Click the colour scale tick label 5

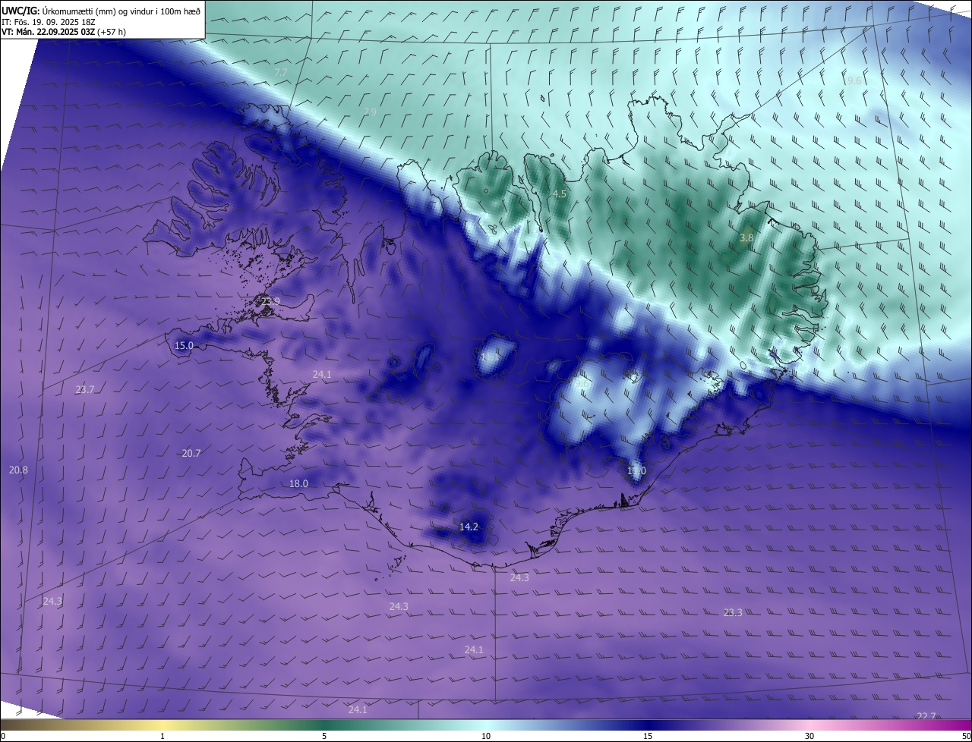coord(324,736)
